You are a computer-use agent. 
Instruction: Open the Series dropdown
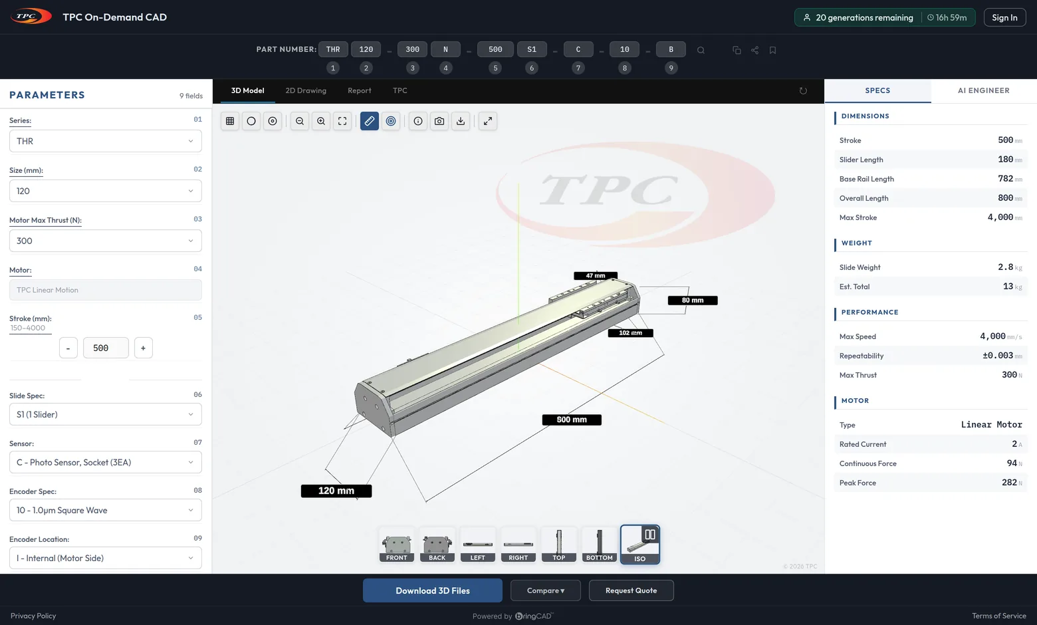tap(106, 141)
